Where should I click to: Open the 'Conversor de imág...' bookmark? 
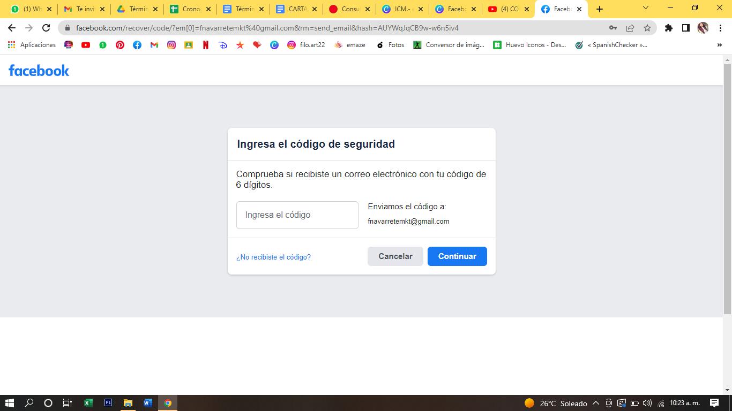(449, 45)
